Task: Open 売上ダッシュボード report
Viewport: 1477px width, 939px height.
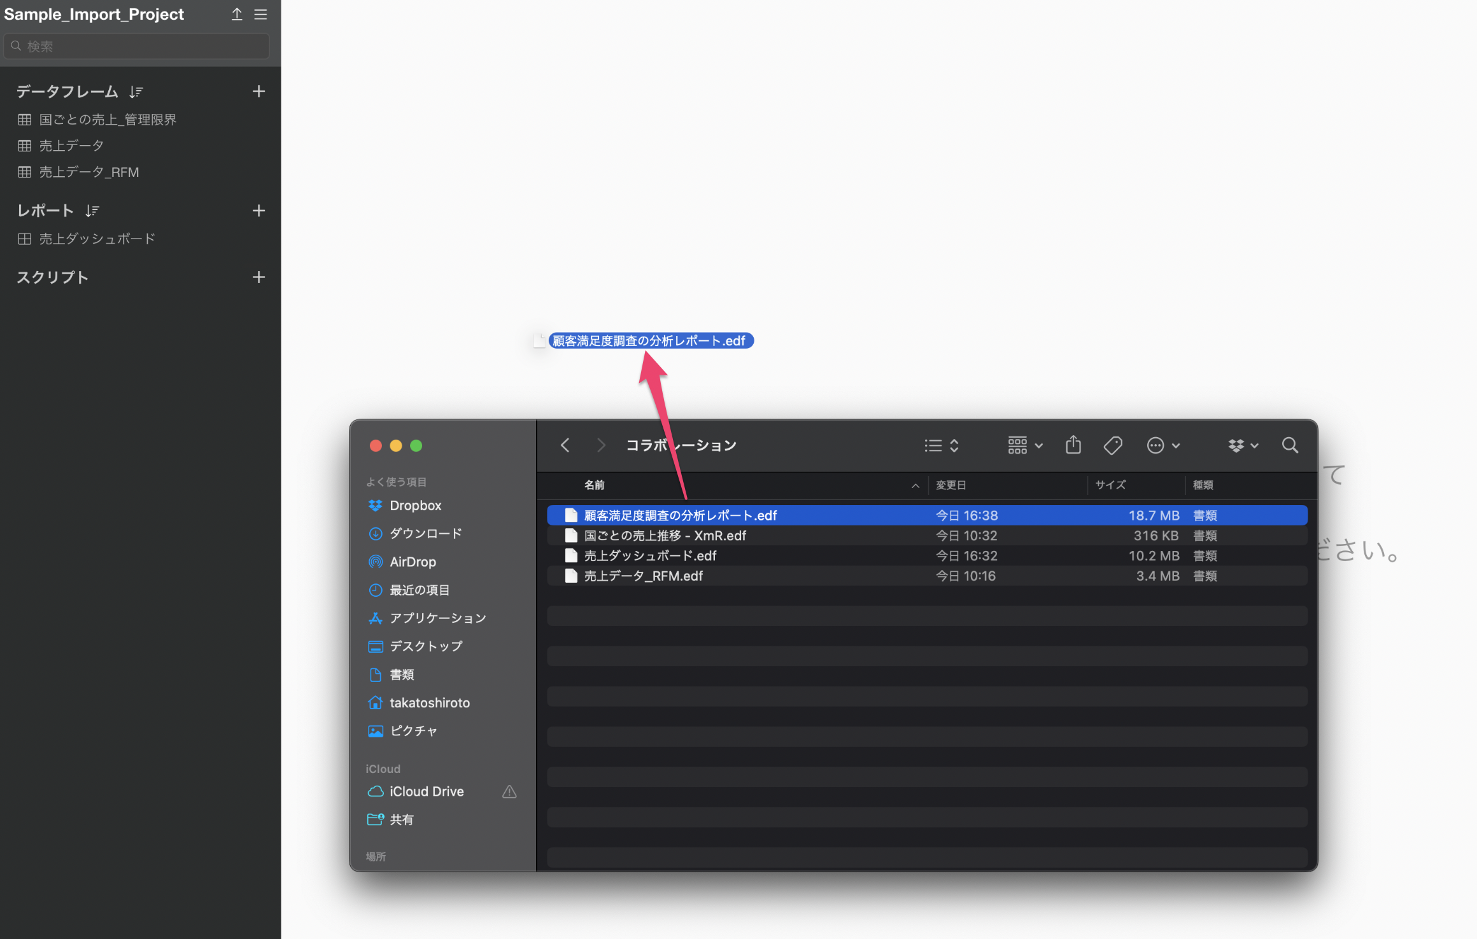Action: [x=97, y=239]
